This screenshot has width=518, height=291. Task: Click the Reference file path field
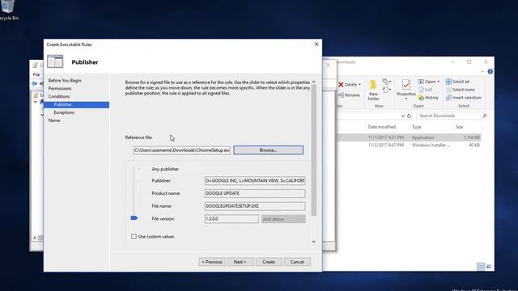pyautogui.click(x=181, y=150)
